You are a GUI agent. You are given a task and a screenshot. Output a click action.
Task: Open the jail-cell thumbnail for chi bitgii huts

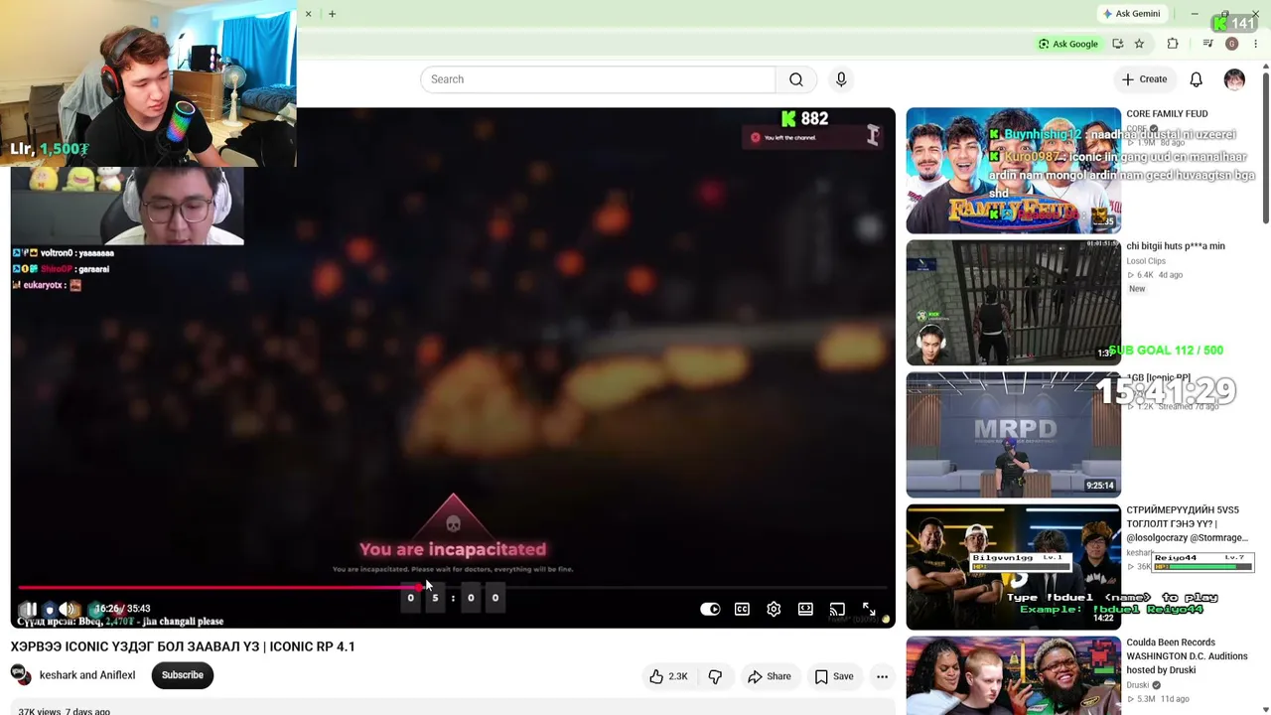click(1013, 303)
